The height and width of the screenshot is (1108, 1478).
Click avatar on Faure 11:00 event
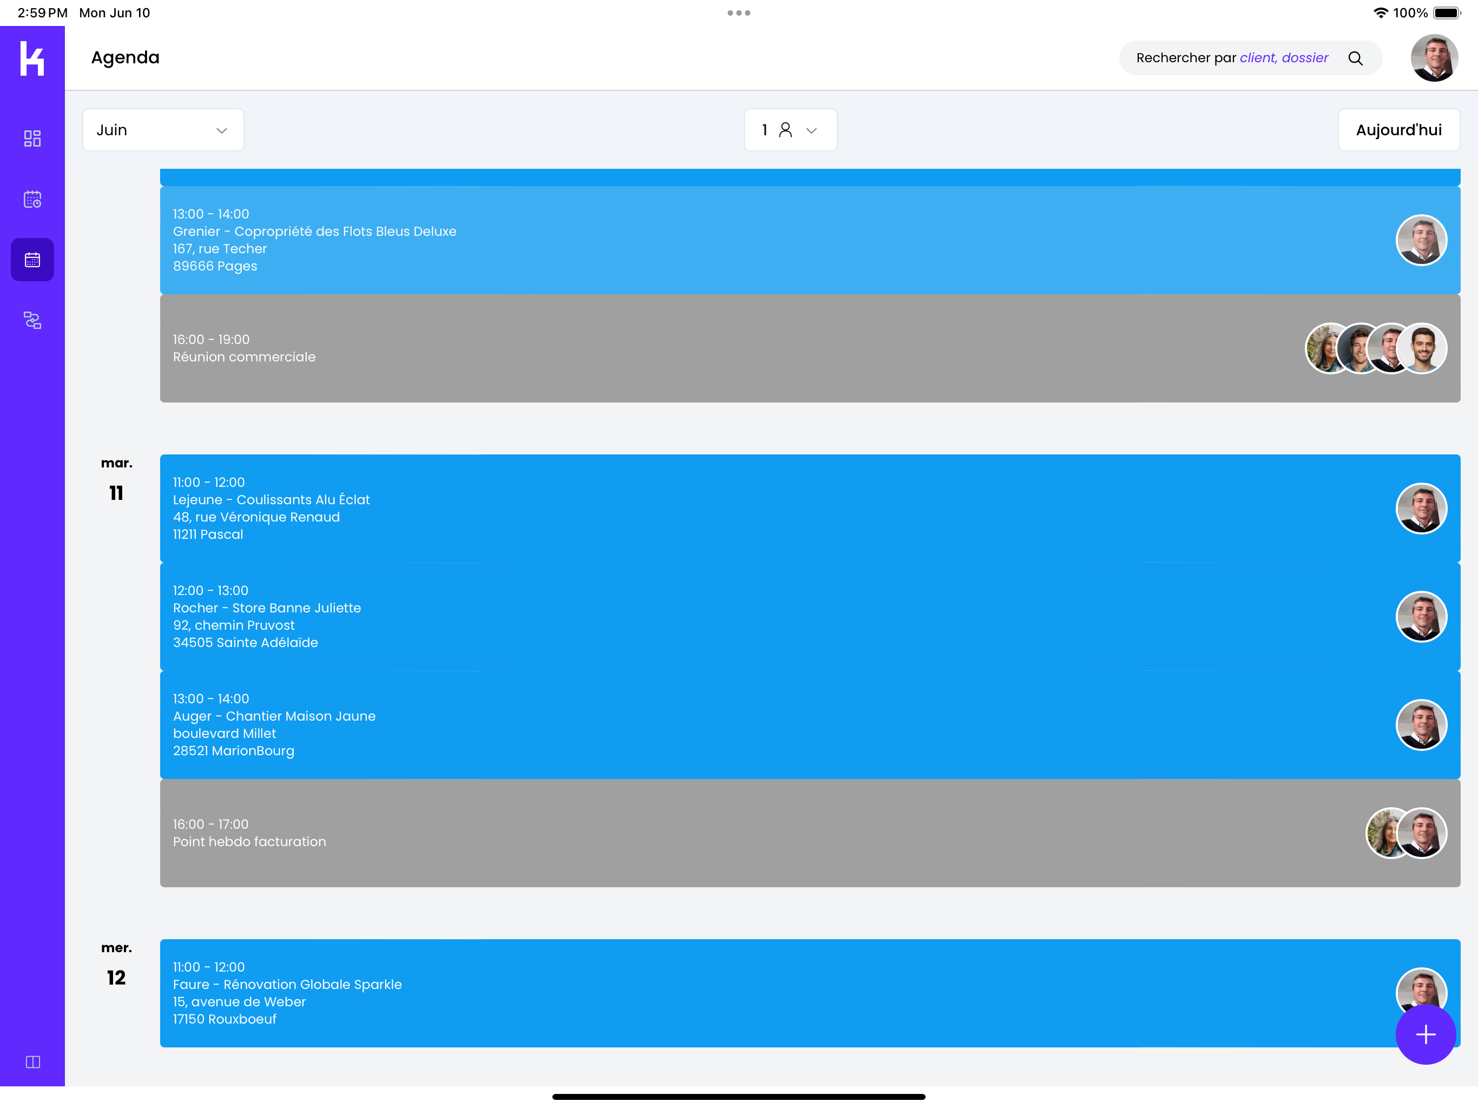[1421, 989]
